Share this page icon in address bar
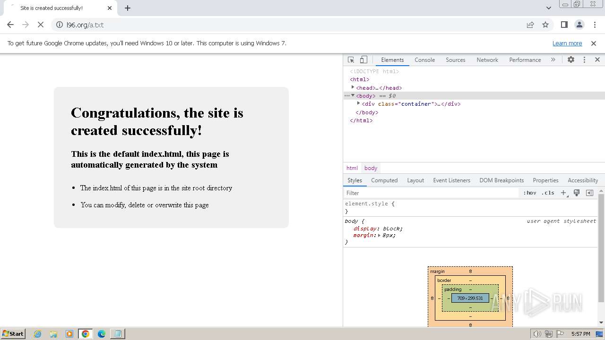The image size is (605, 340). [x=530, y=25]
